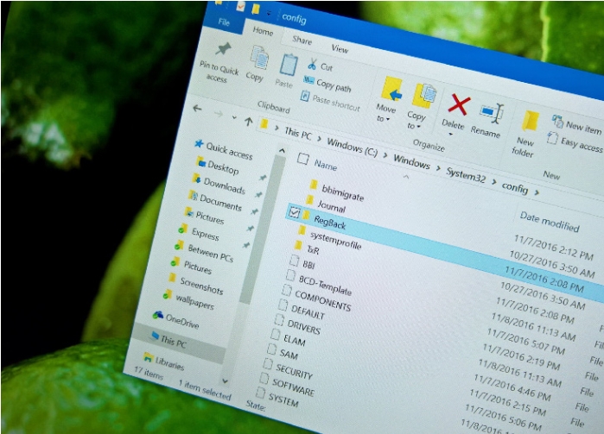This screenshot has height=434, width=604.
Task: Toggle the select-all checkbox beside Name
Action: coord(302,159)
